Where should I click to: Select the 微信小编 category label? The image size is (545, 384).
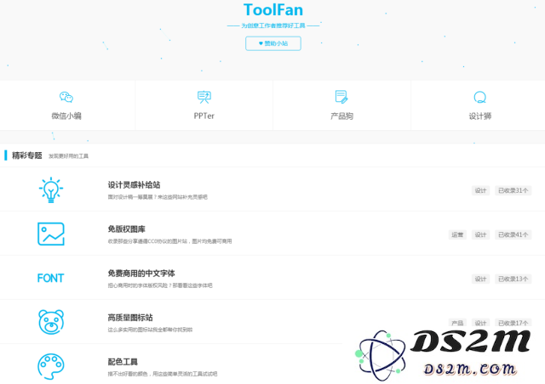click(x=66, y=116)
